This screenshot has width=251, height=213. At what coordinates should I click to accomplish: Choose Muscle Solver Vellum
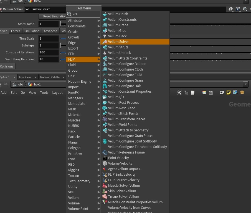point(135,186)
